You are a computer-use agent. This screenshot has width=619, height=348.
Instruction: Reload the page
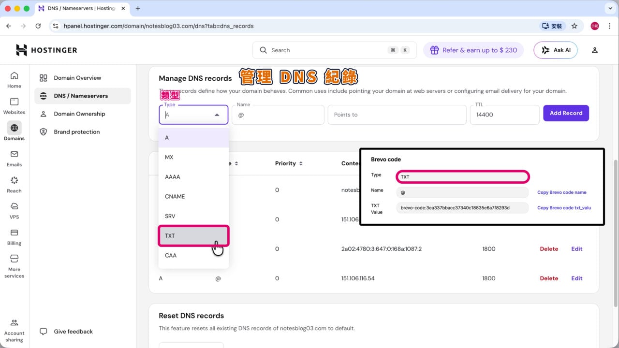[x=38, y=26]
